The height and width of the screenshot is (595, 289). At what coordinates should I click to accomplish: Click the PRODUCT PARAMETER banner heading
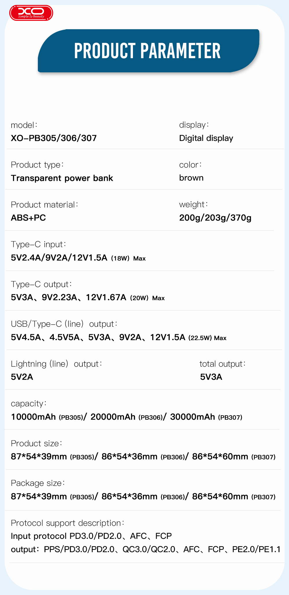[x=147, y=51]
